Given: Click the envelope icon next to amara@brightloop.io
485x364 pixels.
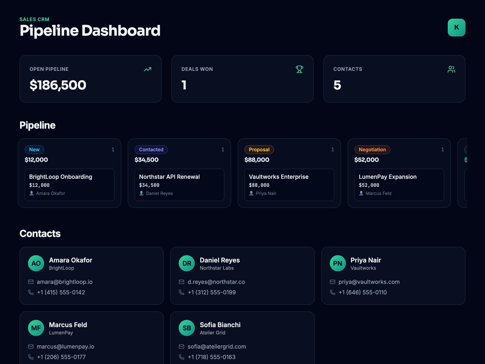Looking at the screenshot, I should coord(31,282).
